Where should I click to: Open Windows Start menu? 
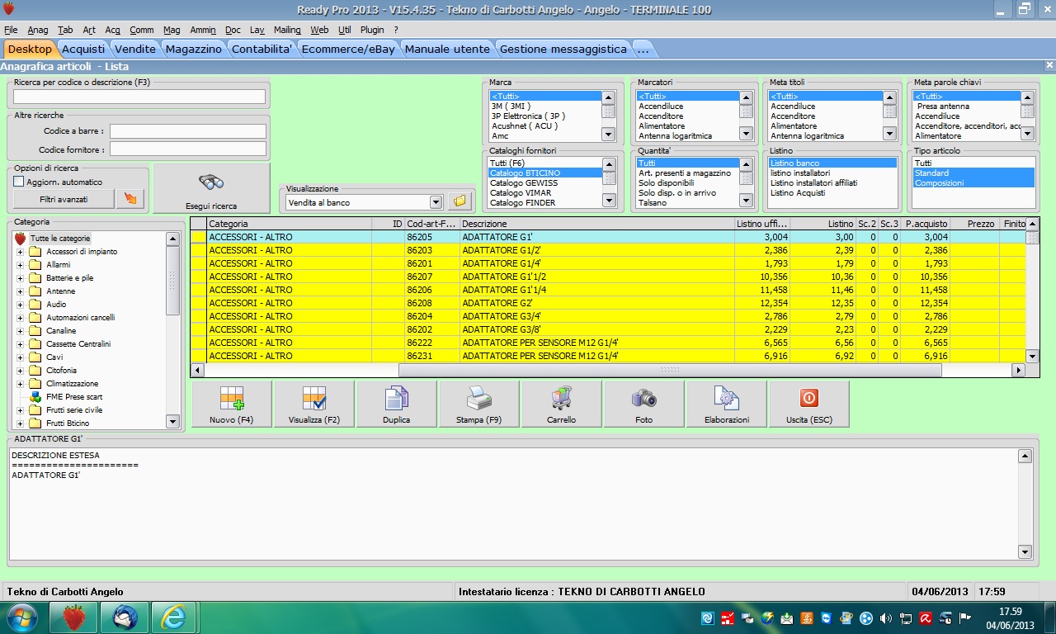click(22, 617)
